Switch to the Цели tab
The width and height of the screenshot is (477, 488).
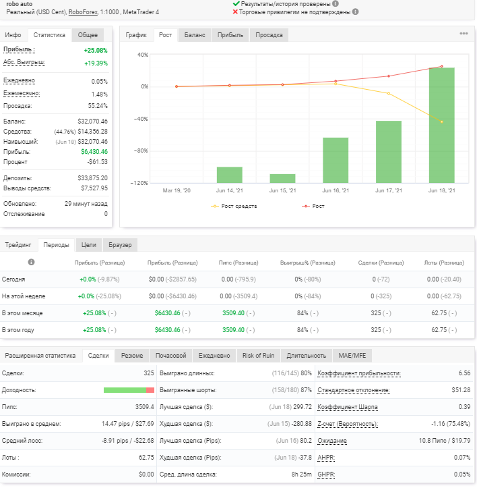(89, 245)
